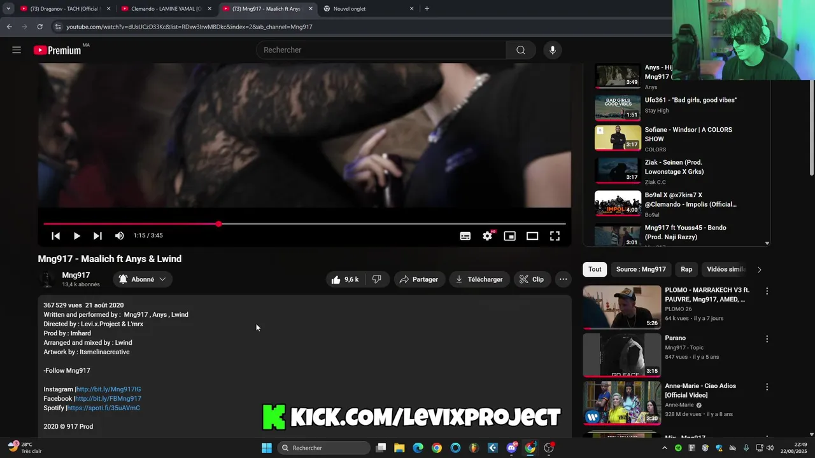This screenshot has width=815, height=458.
Task: Expand the Abonné notification dropdown
Action: click(143, 279)
